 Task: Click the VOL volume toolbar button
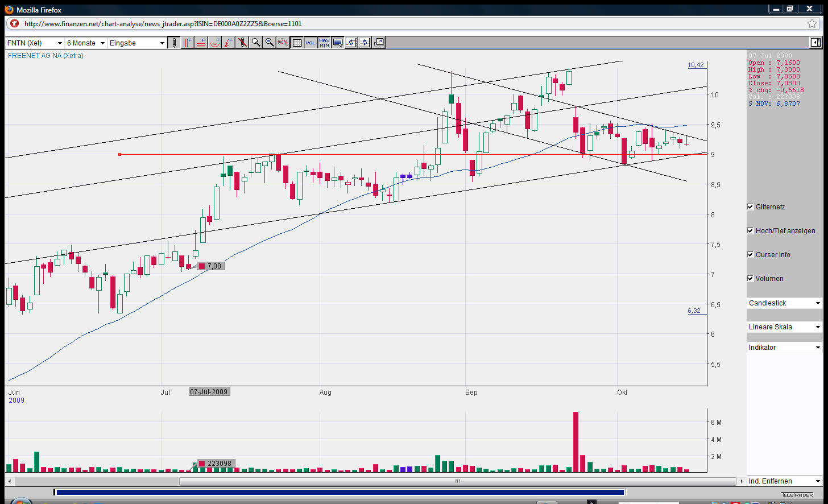(x=310, y=43)
